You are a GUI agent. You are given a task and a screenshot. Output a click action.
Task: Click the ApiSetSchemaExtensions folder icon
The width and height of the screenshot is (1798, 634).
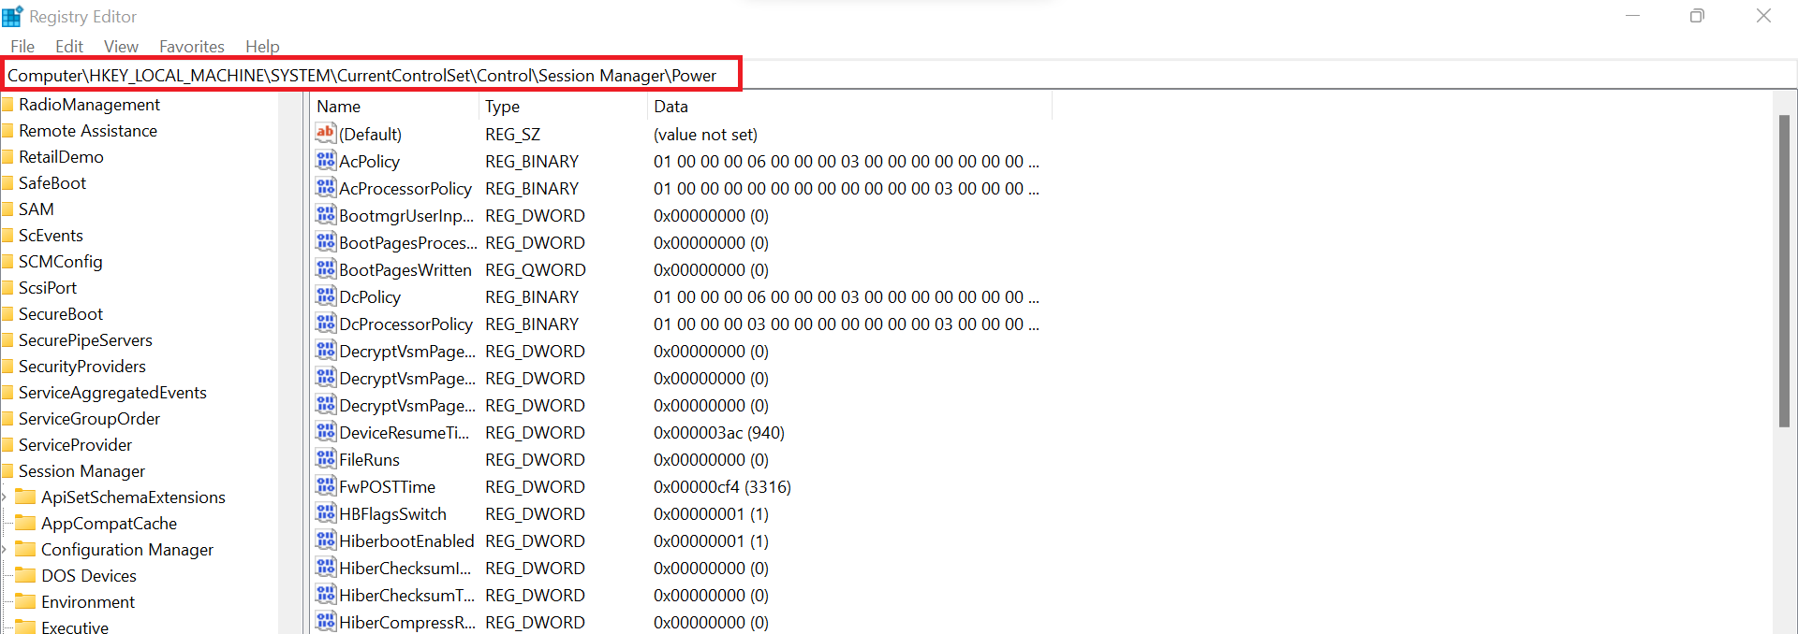point(25,497)
